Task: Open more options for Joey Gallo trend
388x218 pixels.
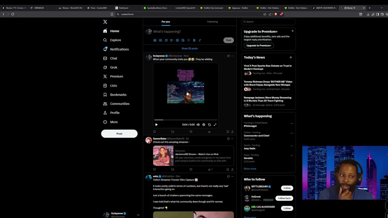Action: pyautogui.click(x=292, y=146)
